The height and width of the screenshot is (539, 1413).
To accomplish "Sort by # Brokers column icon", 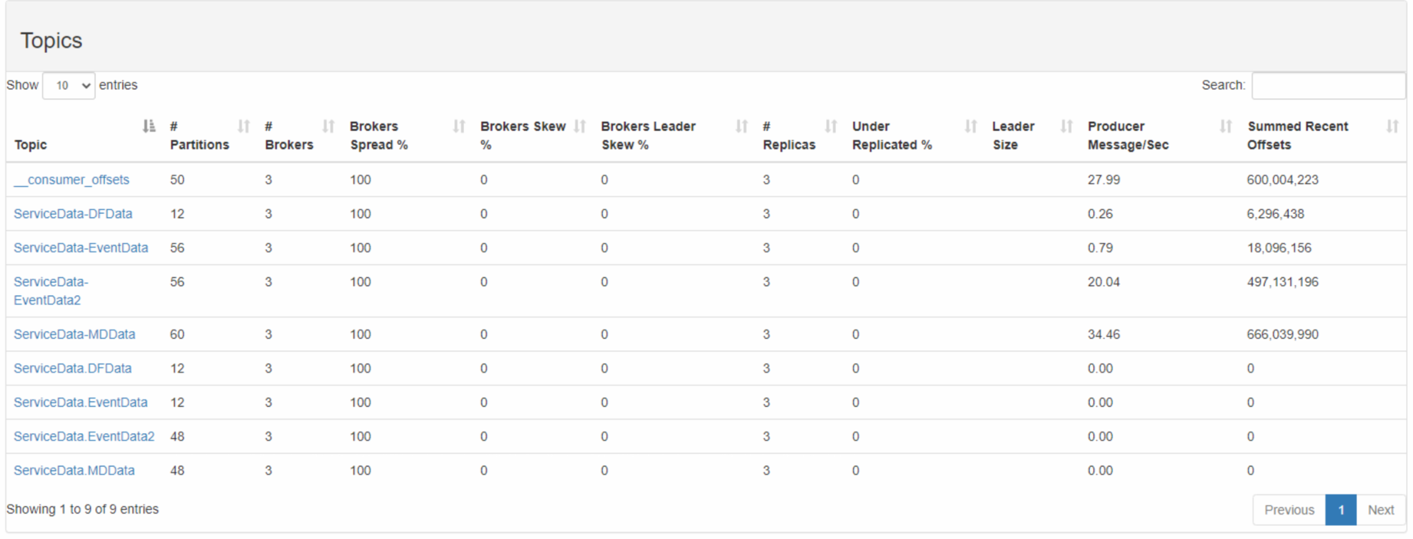I will (x=328, y=127).
